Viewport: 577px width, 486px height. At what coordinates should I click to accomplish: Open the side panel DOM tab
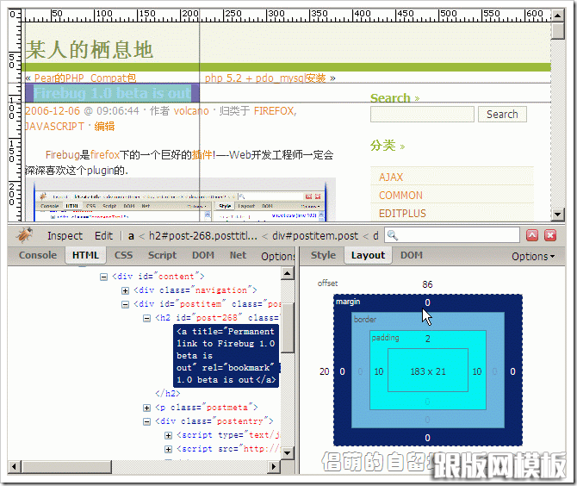click(x=412, y=255)
